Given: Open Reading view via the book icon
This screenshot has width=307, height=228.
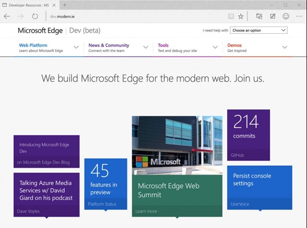Looking at the screenshot, I should (231, 16).
